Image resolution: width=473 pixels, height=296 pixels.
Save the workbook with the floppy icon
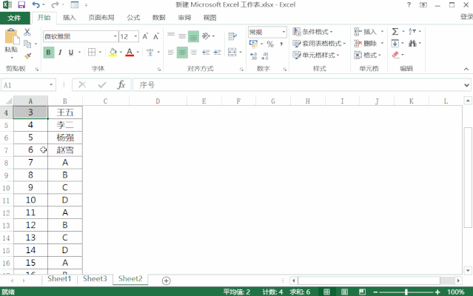[21, 5]
